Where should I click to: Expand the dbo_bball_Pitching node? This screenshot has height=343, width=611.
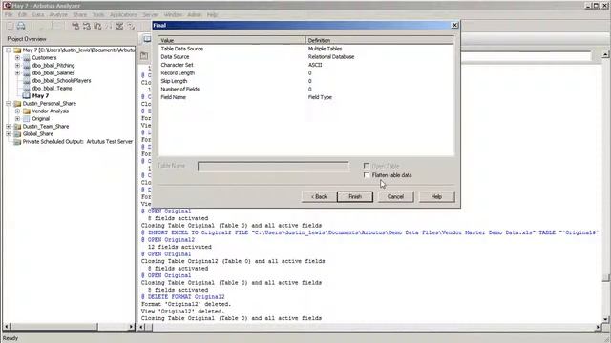pos(17,66)
